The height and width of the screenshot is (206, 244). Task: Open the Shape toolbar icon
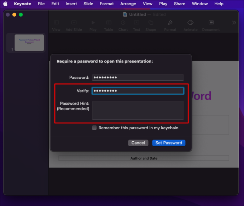pyautogui.click(x=151, y=23)
